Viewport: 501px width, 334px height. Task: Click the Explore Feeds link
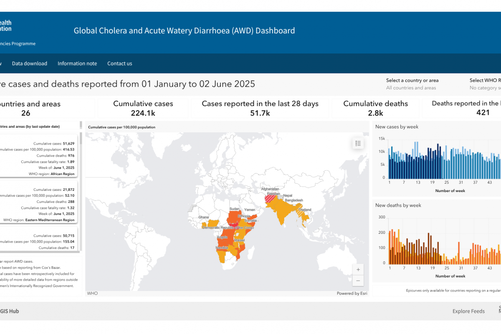[468, 311]
